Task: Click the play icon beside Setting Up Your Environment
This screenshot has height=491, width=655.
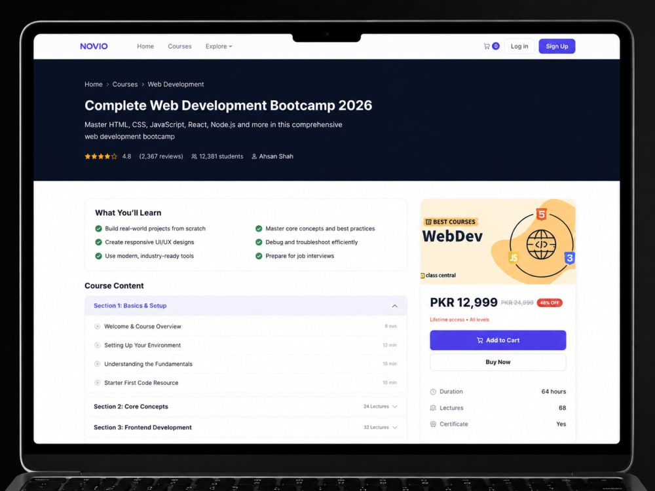Action: click(x=98, y=345)
